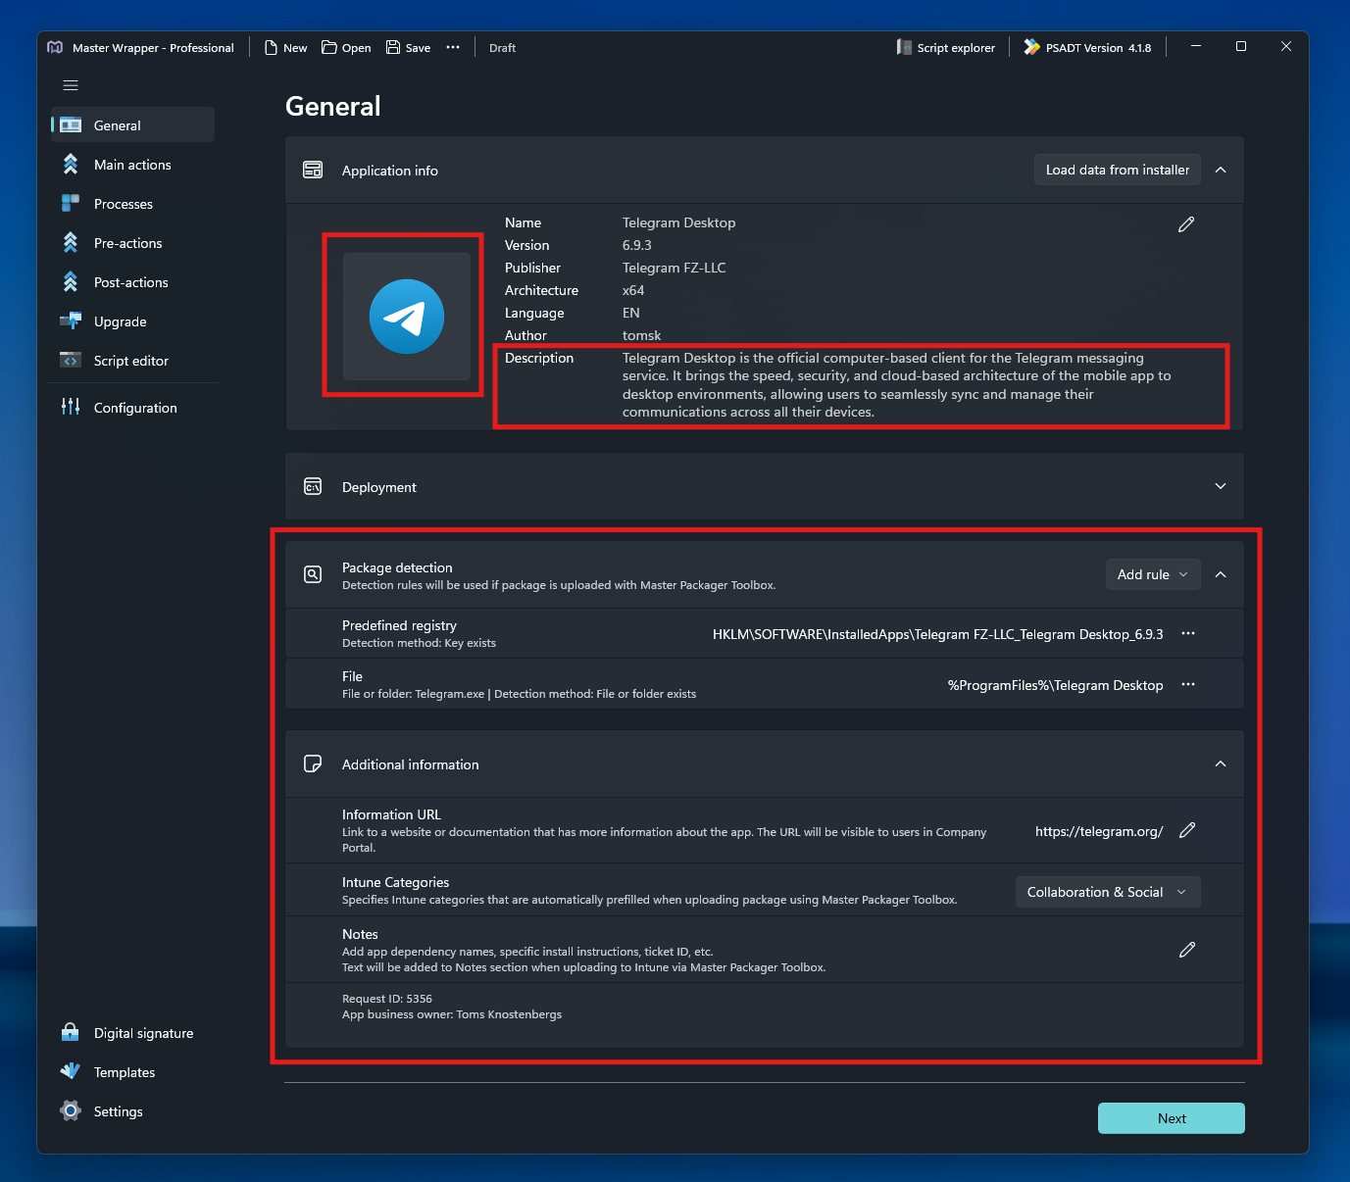Click the Master Wrapper app logo icon
1350x1182 pixels.
pyautogui.click(x=55, y=47)
